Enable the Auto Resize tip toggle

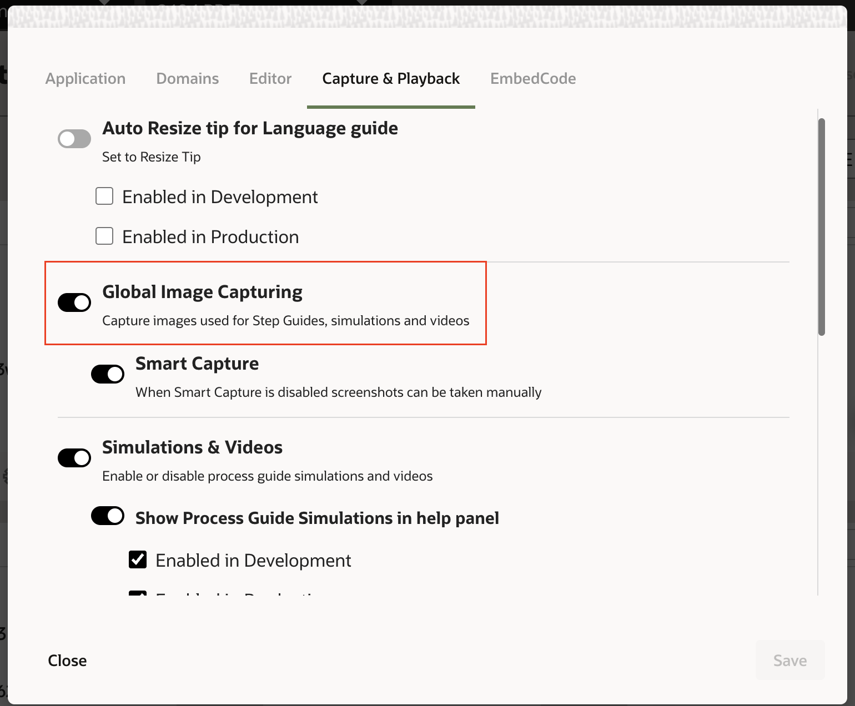74,139
